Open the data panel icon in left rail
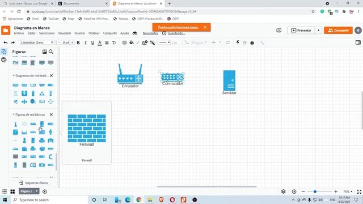Viewport: 363px width, 204px height. (4, 60)
